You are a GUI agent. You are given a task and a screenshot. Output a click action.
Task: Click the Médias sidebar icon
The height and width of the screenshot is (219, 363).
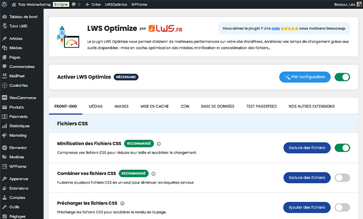(5, 48)
